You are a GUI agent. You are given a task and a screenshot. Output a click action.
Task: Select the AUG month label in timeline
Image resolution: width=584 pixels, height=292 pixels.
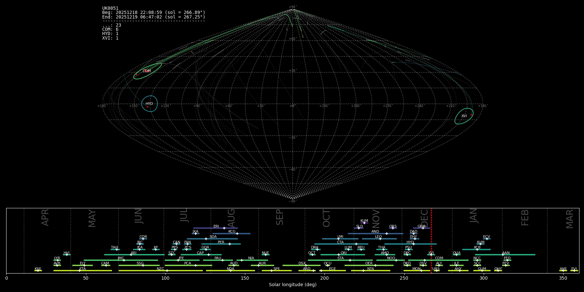click(231, 218)
